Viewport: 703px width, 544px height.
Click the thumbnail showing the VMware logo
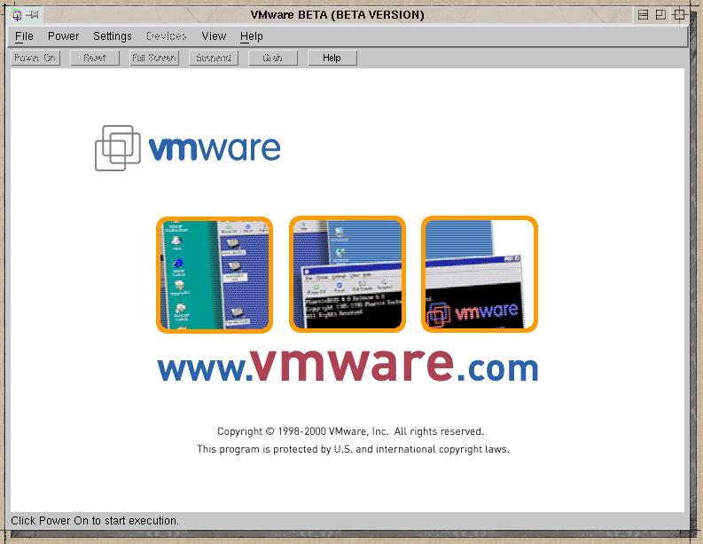pos(479,274)
